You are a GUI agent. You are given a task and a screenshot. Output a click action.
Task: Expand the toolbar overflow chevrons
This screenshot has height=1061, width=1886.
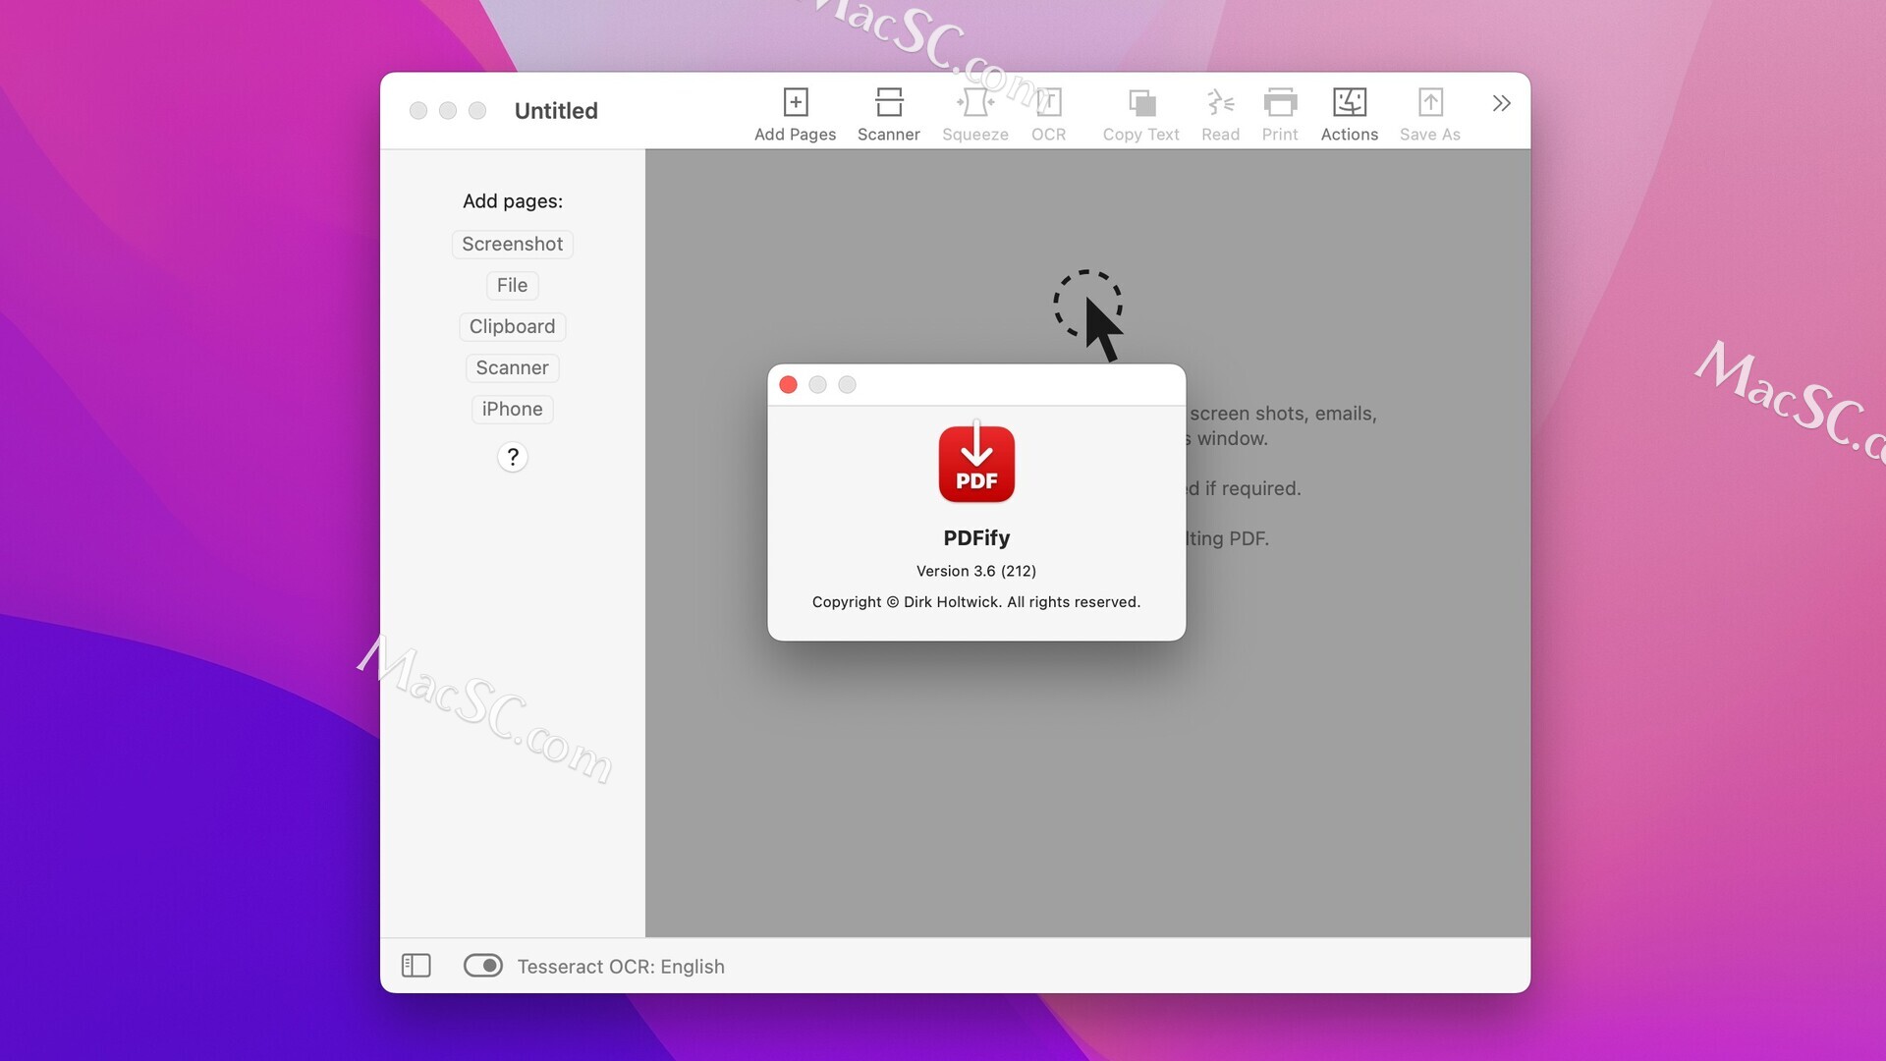pos(1501,103)
